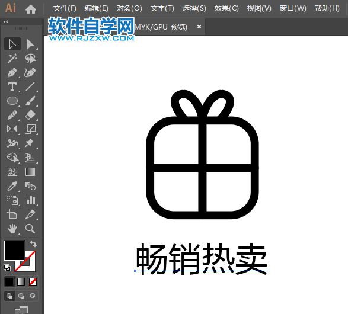Set paint to None button
Image resolution: width=348 pixels, height=314 pixels.
click(33, 281)
